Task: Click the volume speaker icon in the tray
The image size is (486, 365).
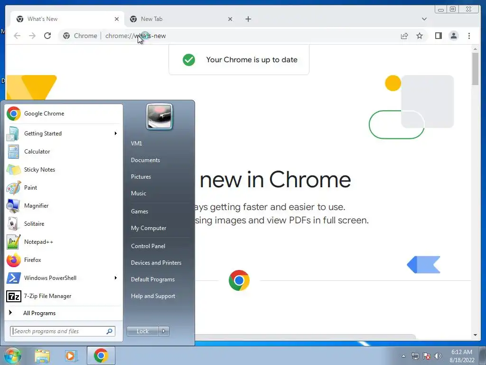Action: pyautogui.click(x=438, y=356)
